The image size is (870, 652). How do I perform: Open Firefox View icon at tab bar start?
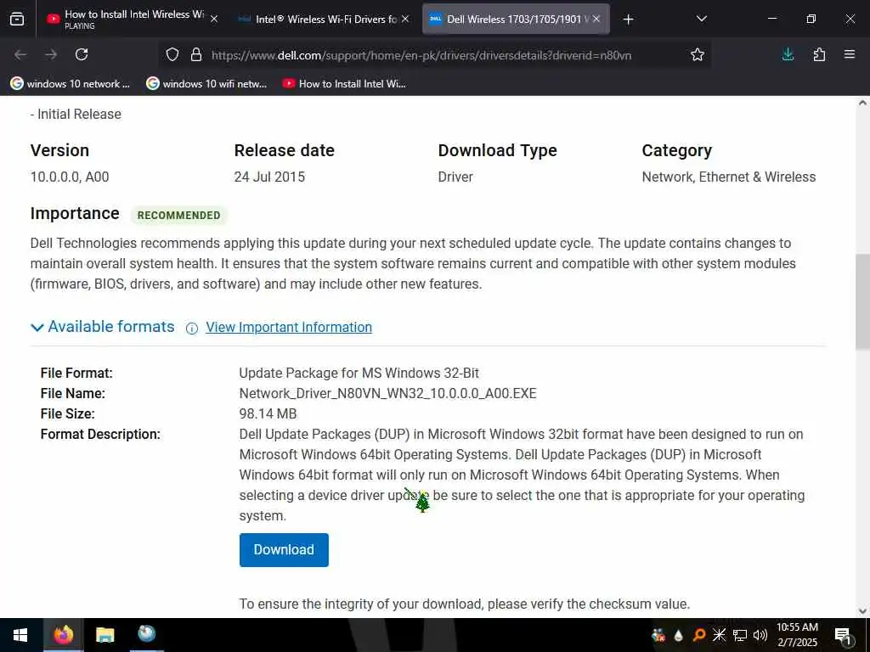[17, 20]
